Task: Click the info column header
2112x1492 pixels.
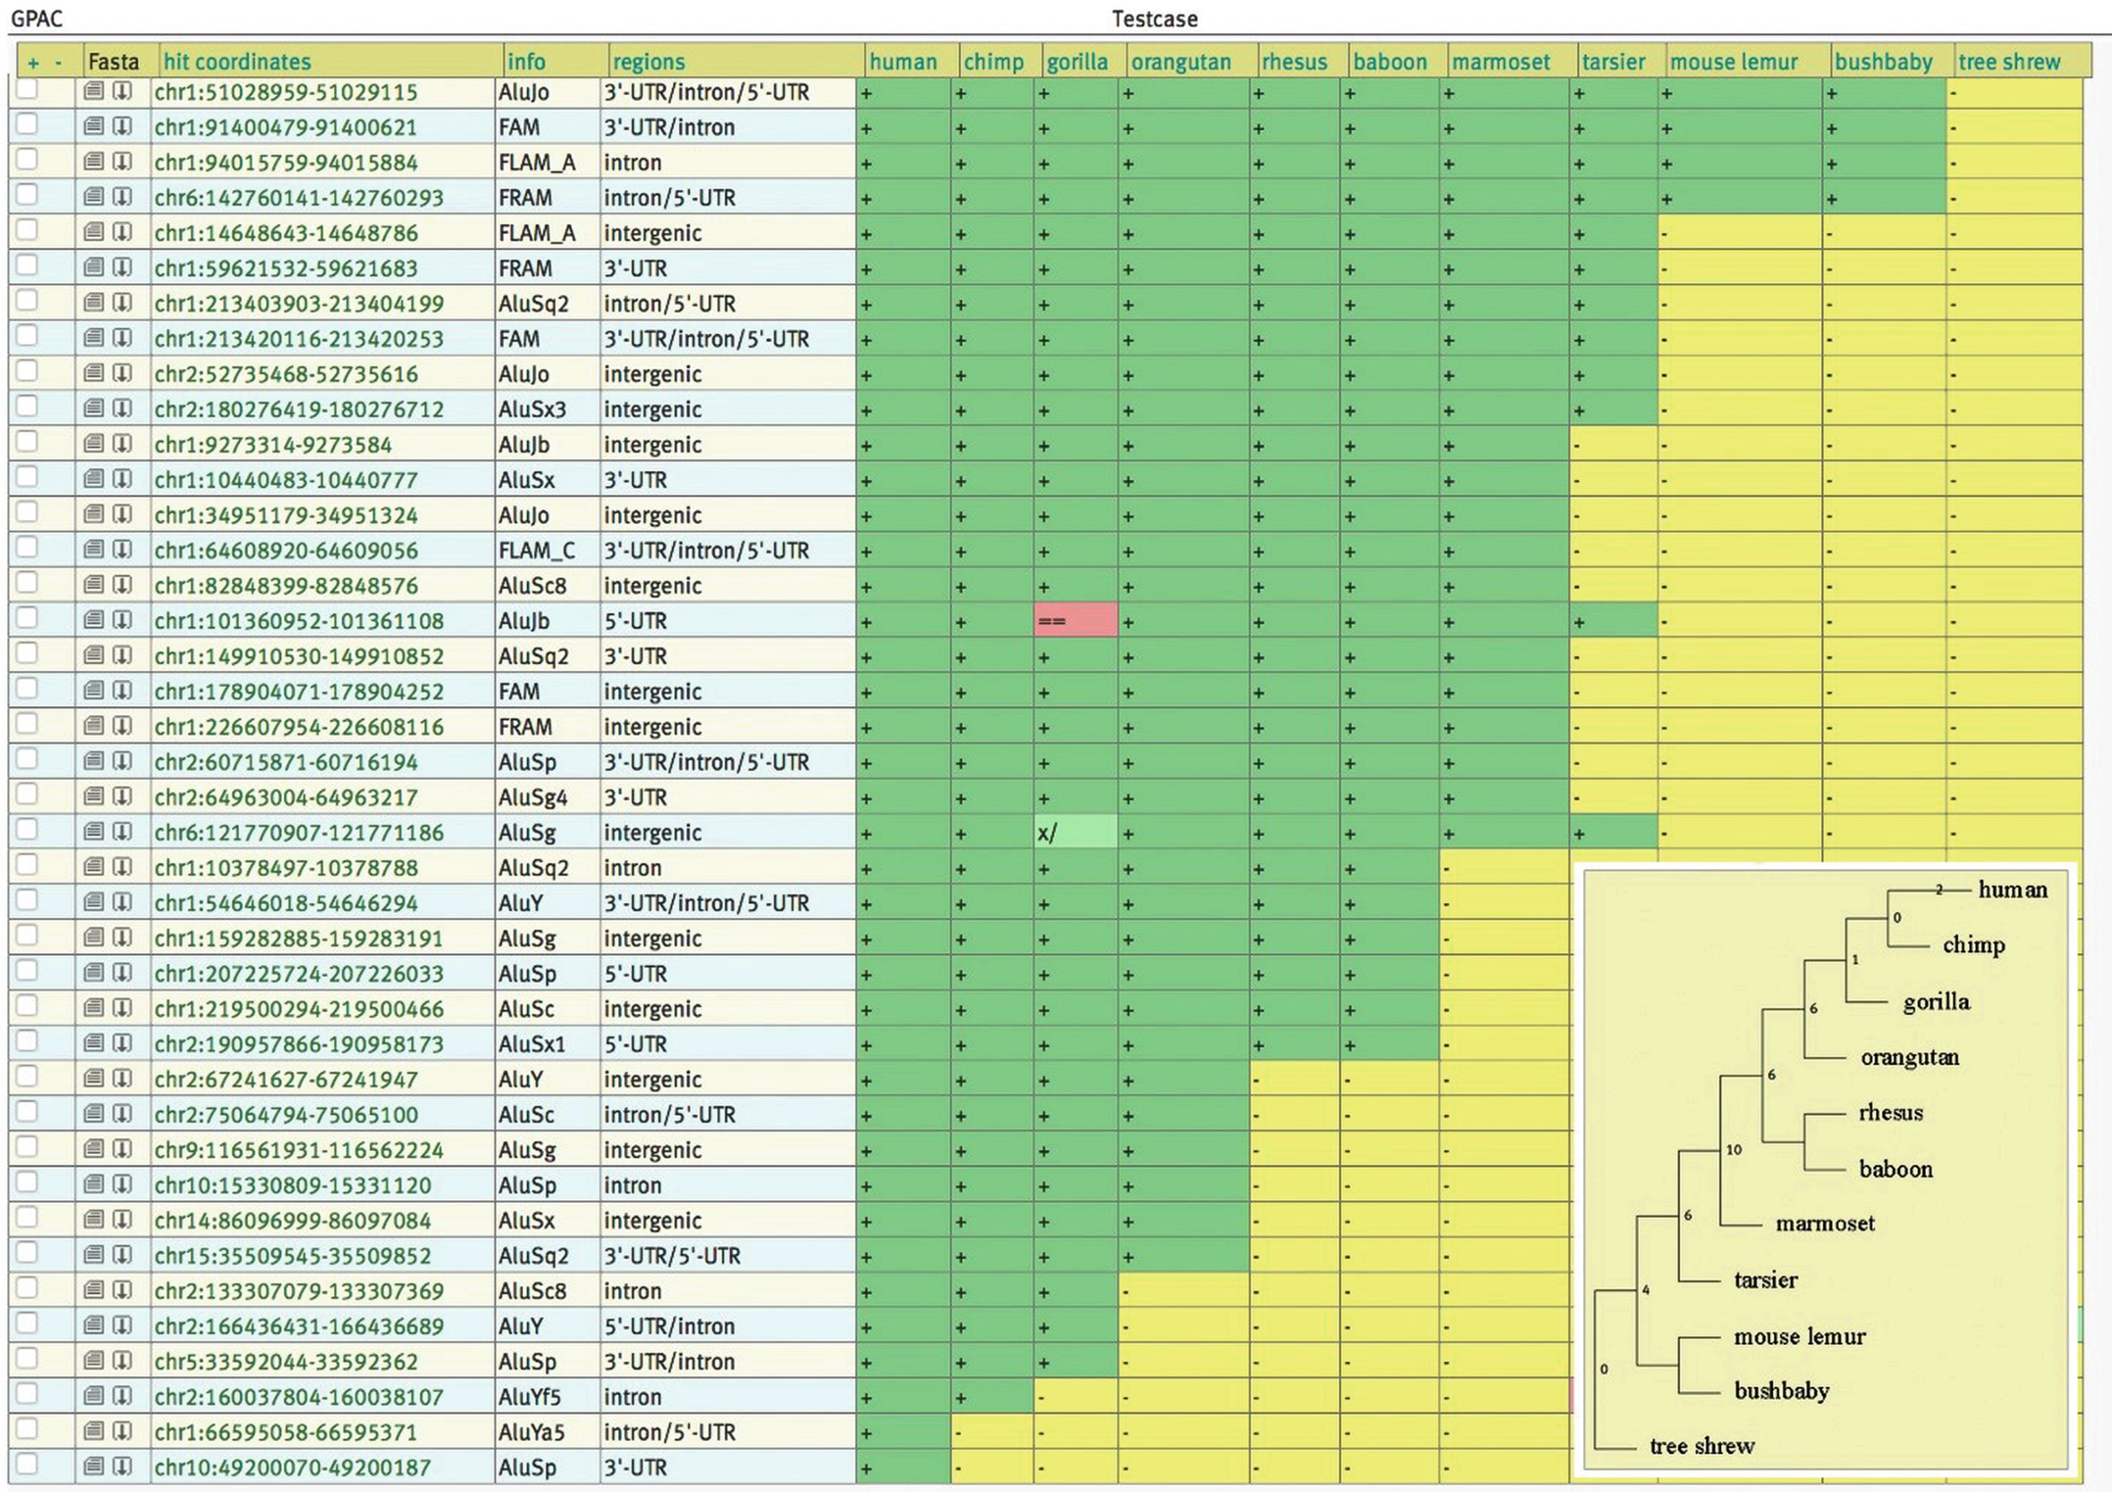Action: (526, 62)
